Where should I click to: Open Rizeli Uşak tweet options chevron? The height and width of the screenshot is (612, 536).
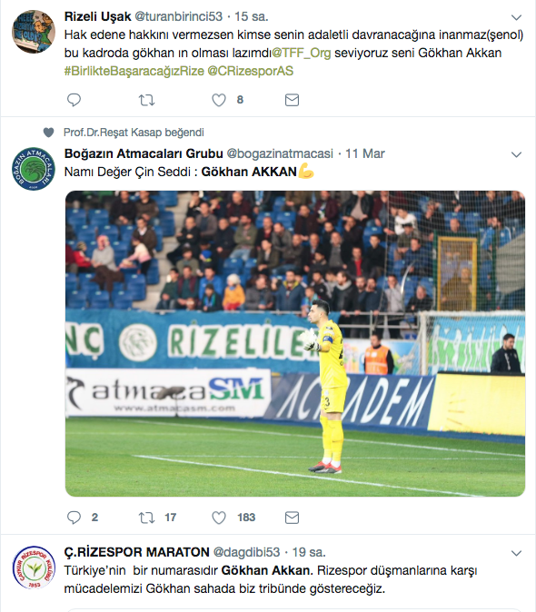(516, 17)
